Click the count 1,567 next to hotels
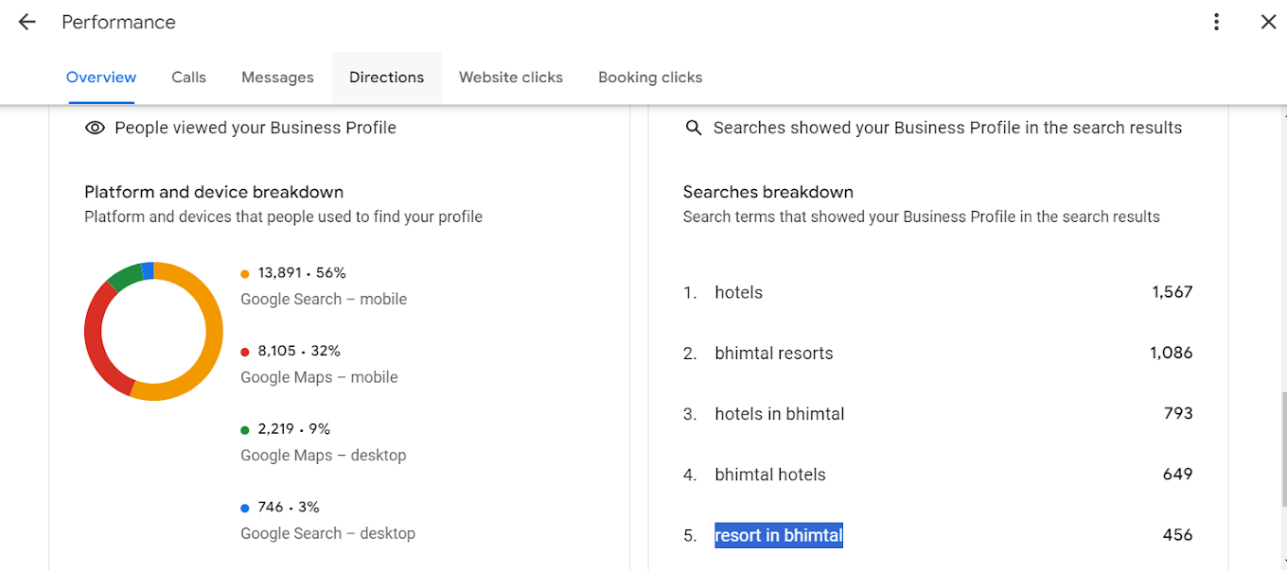 coord(1172,292)
